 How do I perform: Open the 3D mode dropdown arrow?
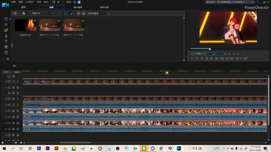click(241, 59)
